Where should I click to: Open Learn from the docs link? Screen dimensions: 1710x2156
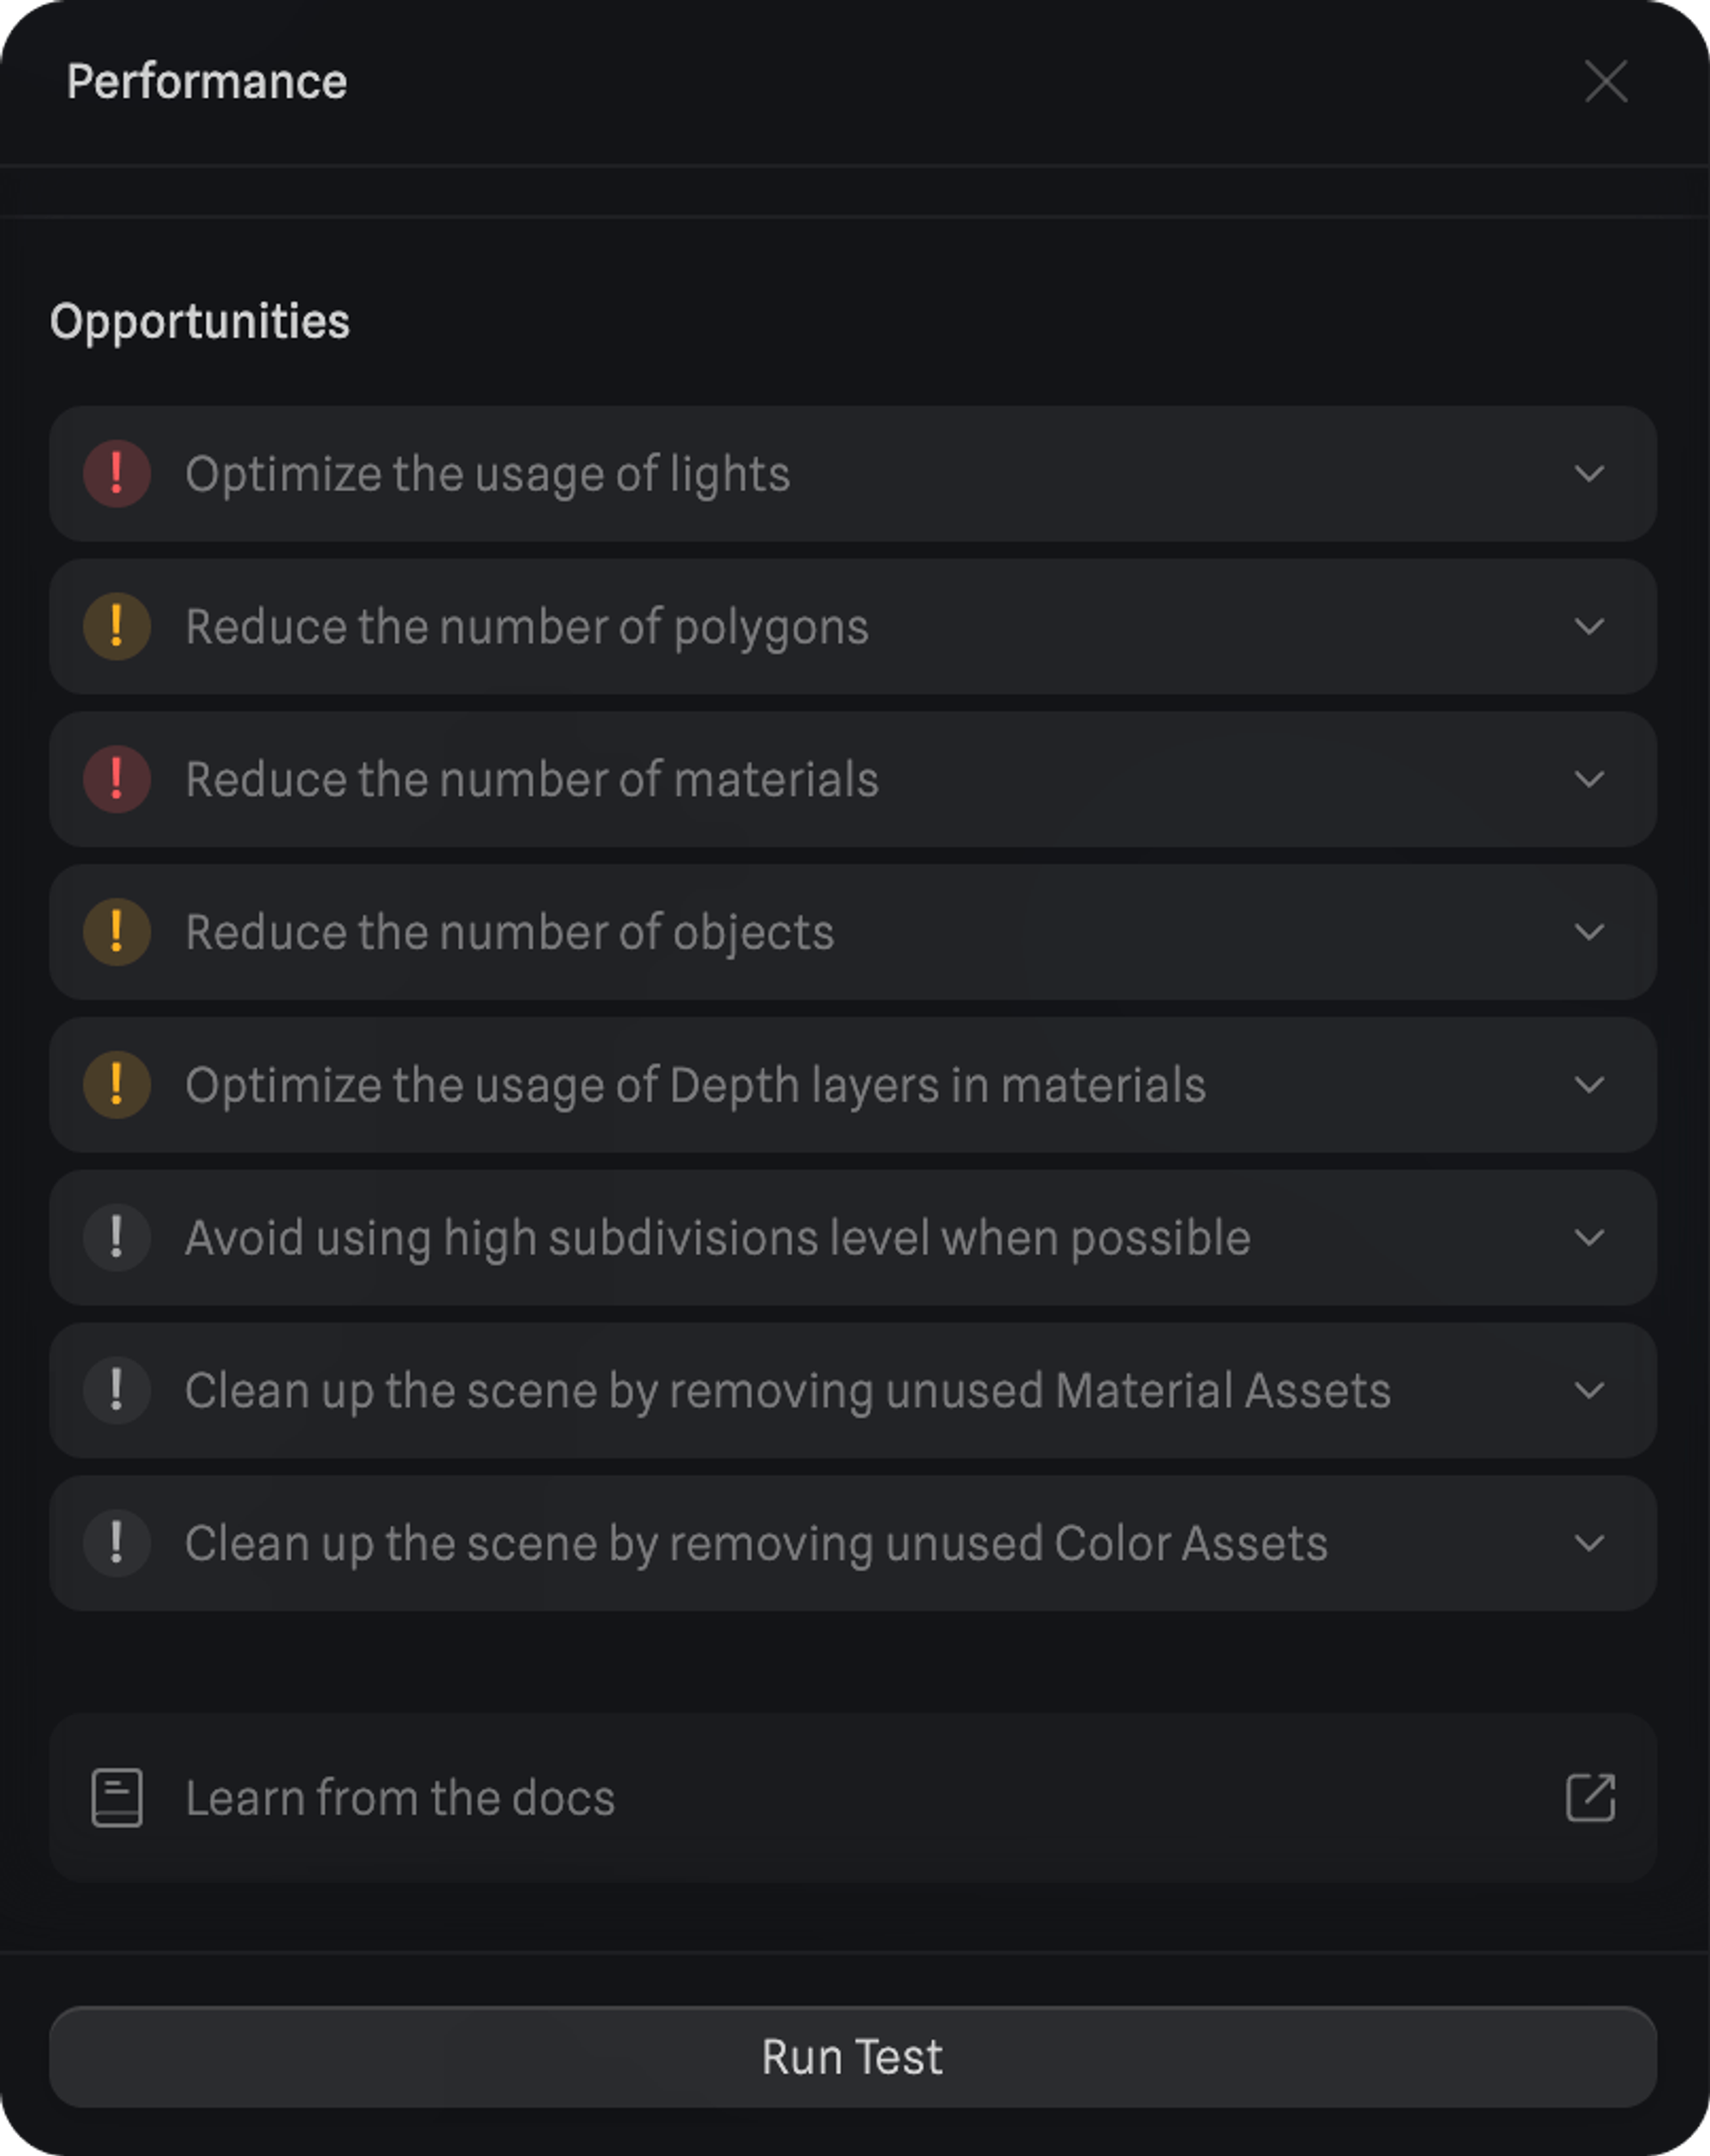(x=400, y=1798)
